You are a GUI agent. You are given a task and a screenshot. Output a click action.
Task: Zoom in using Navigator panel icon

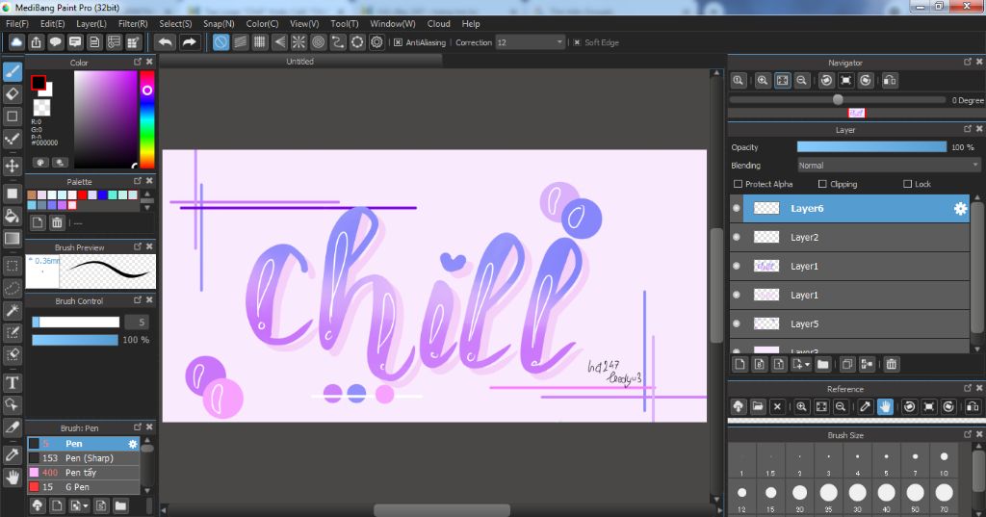pyautogui.click(x=763, y=81)
